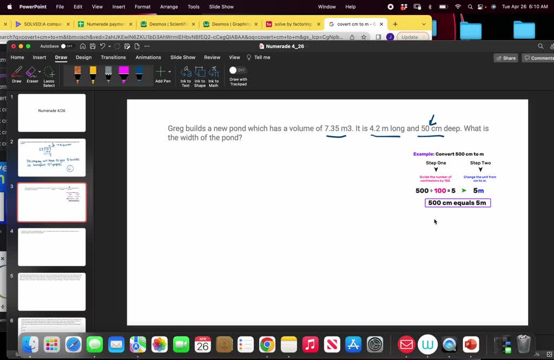Viewport: 554px width, 360px height.
Task: Choose the Draw pen tool
Action: pyautogui.click(x=17, y=72)
